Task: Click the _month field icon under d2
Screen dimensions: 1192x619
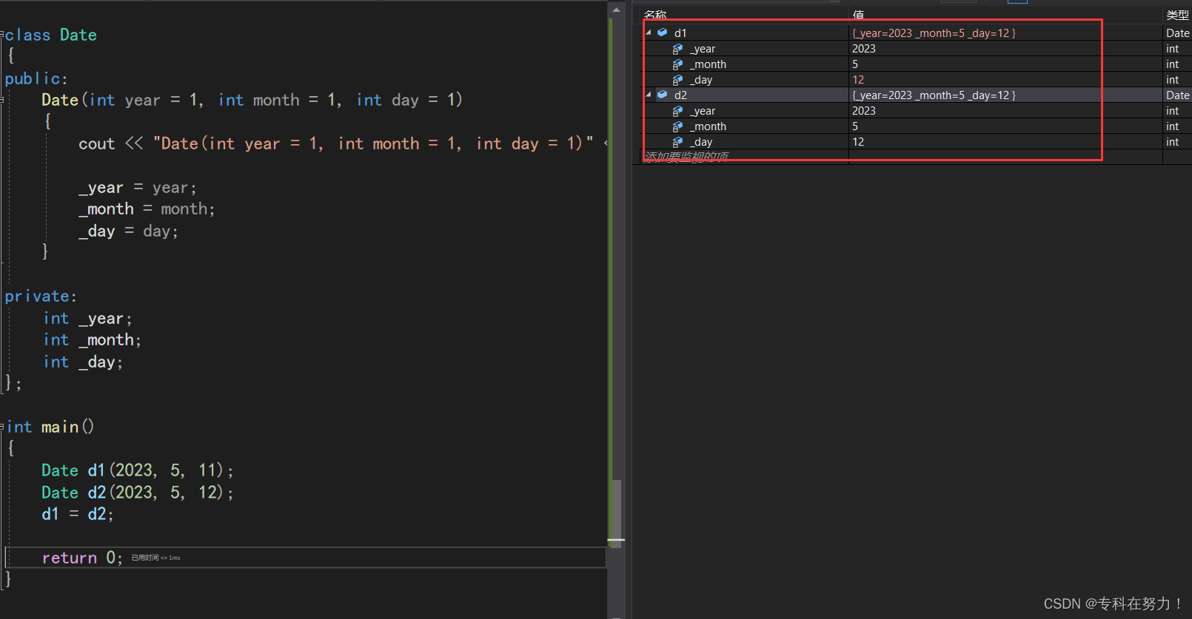Action: pos(677,126)
